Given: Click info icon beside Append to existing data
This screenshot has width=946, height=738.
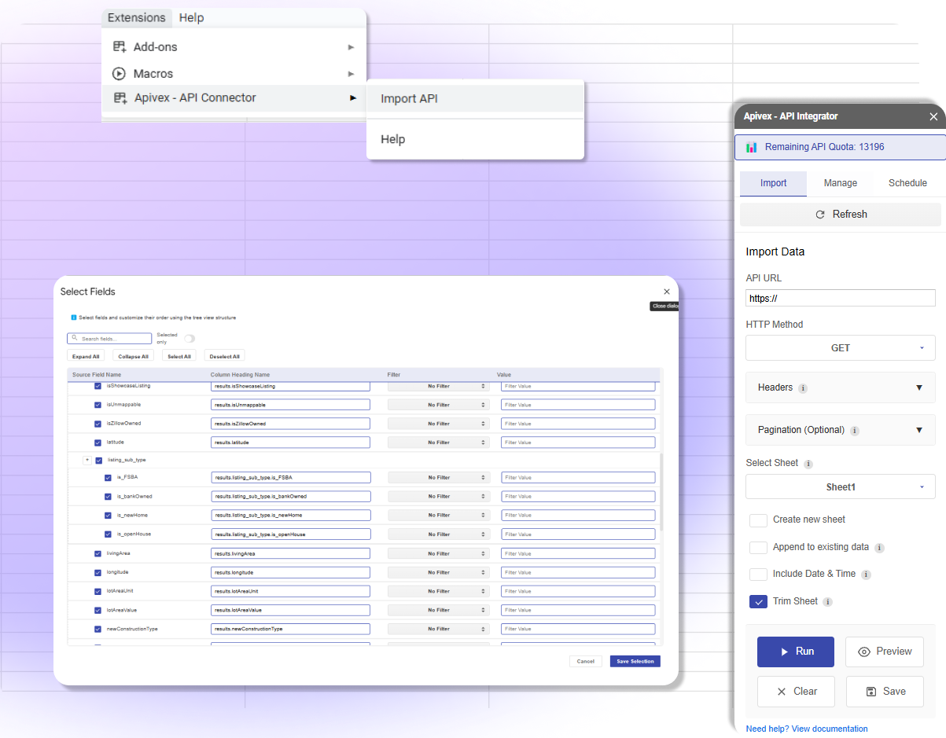Looking at the screenshot, I should click(x=879, y=548).
